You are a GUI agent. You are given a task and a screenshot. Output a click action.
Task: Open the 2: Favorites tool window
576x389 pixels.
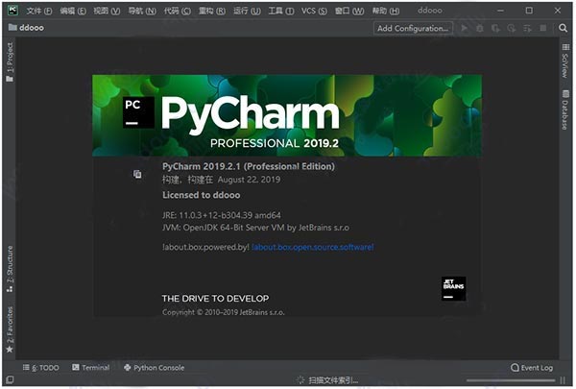click(10, 329)
